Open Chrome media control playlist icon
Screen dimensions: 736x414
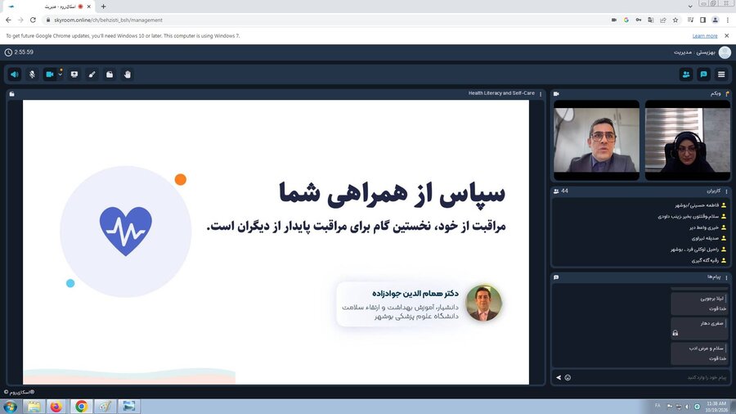(690, 20)
